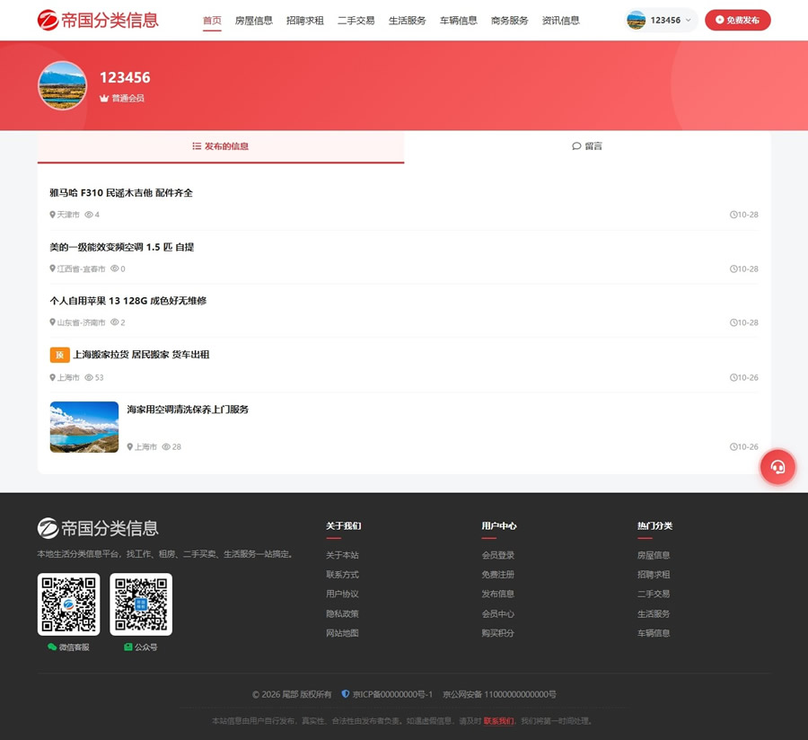Open footer 二手交易 under 热门分类
This screenshot has width=808, height=740.
pyautogui.click(x=654, y=595)
